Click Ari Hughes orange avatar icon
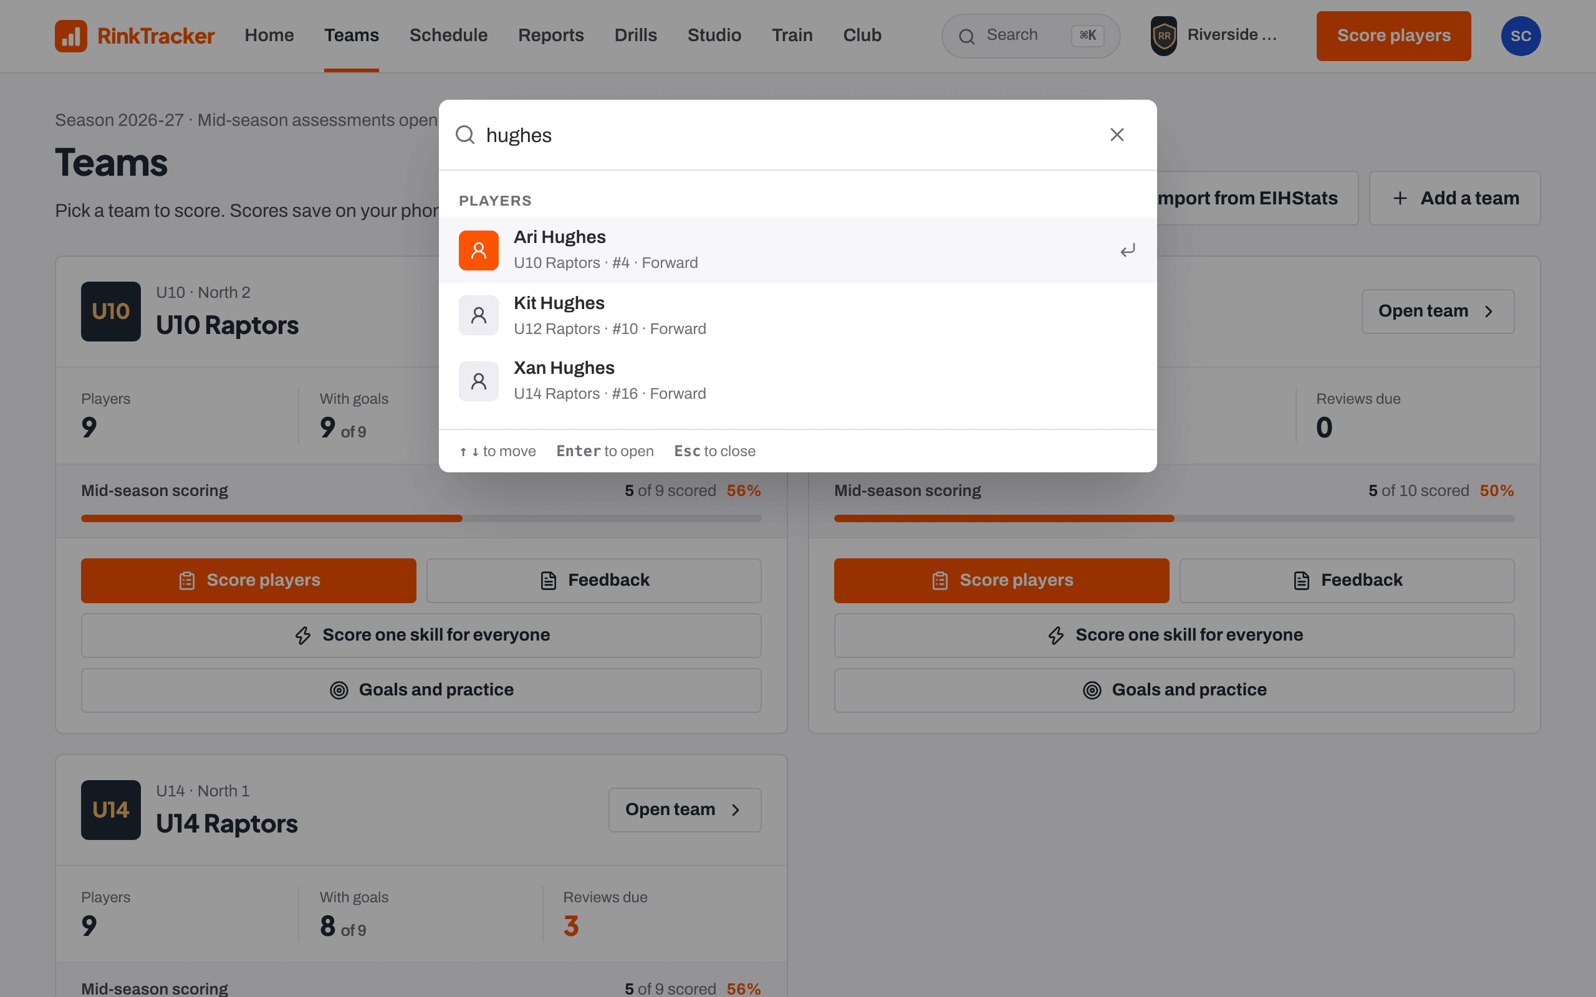 [479, 250]
